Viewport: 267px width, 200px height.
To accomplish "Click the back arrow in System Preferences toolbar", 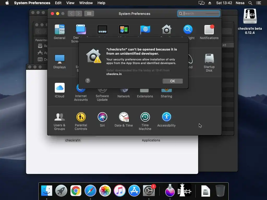I will click(x=71, y=14).
